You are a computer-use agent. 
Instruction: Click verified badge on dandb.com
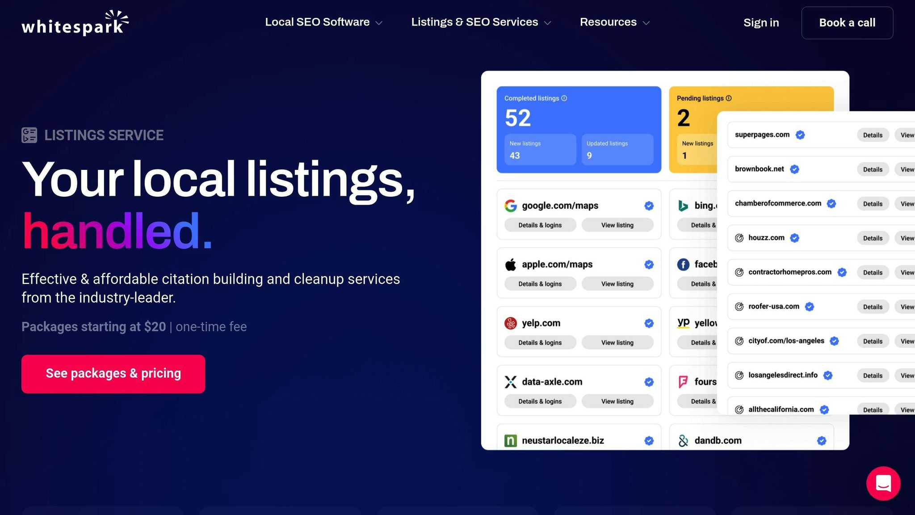tap(822, 441)
